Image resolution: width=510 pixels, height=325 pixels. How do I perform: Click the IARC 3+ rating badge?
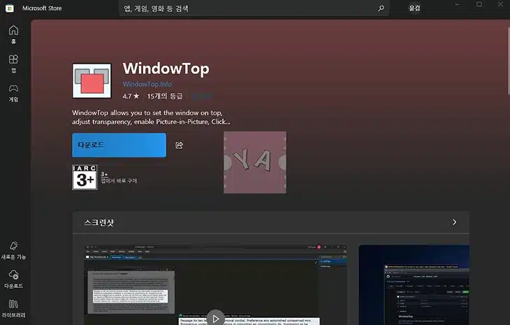85,178
